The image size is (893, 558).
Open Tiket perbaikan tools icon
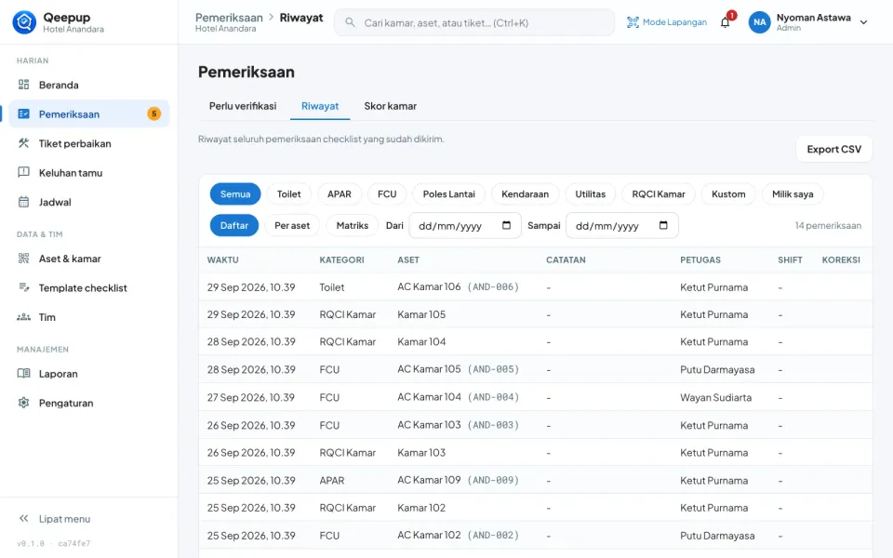[23, 143]
